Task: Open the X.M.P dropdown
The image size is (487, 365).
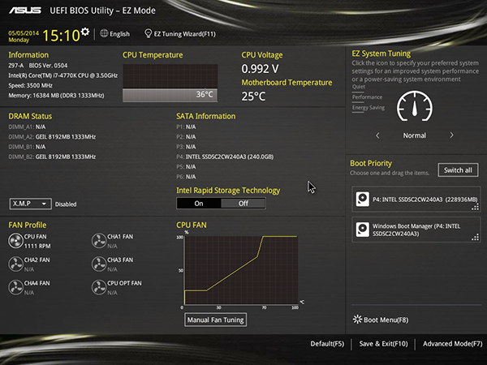Action: [31, 204]
